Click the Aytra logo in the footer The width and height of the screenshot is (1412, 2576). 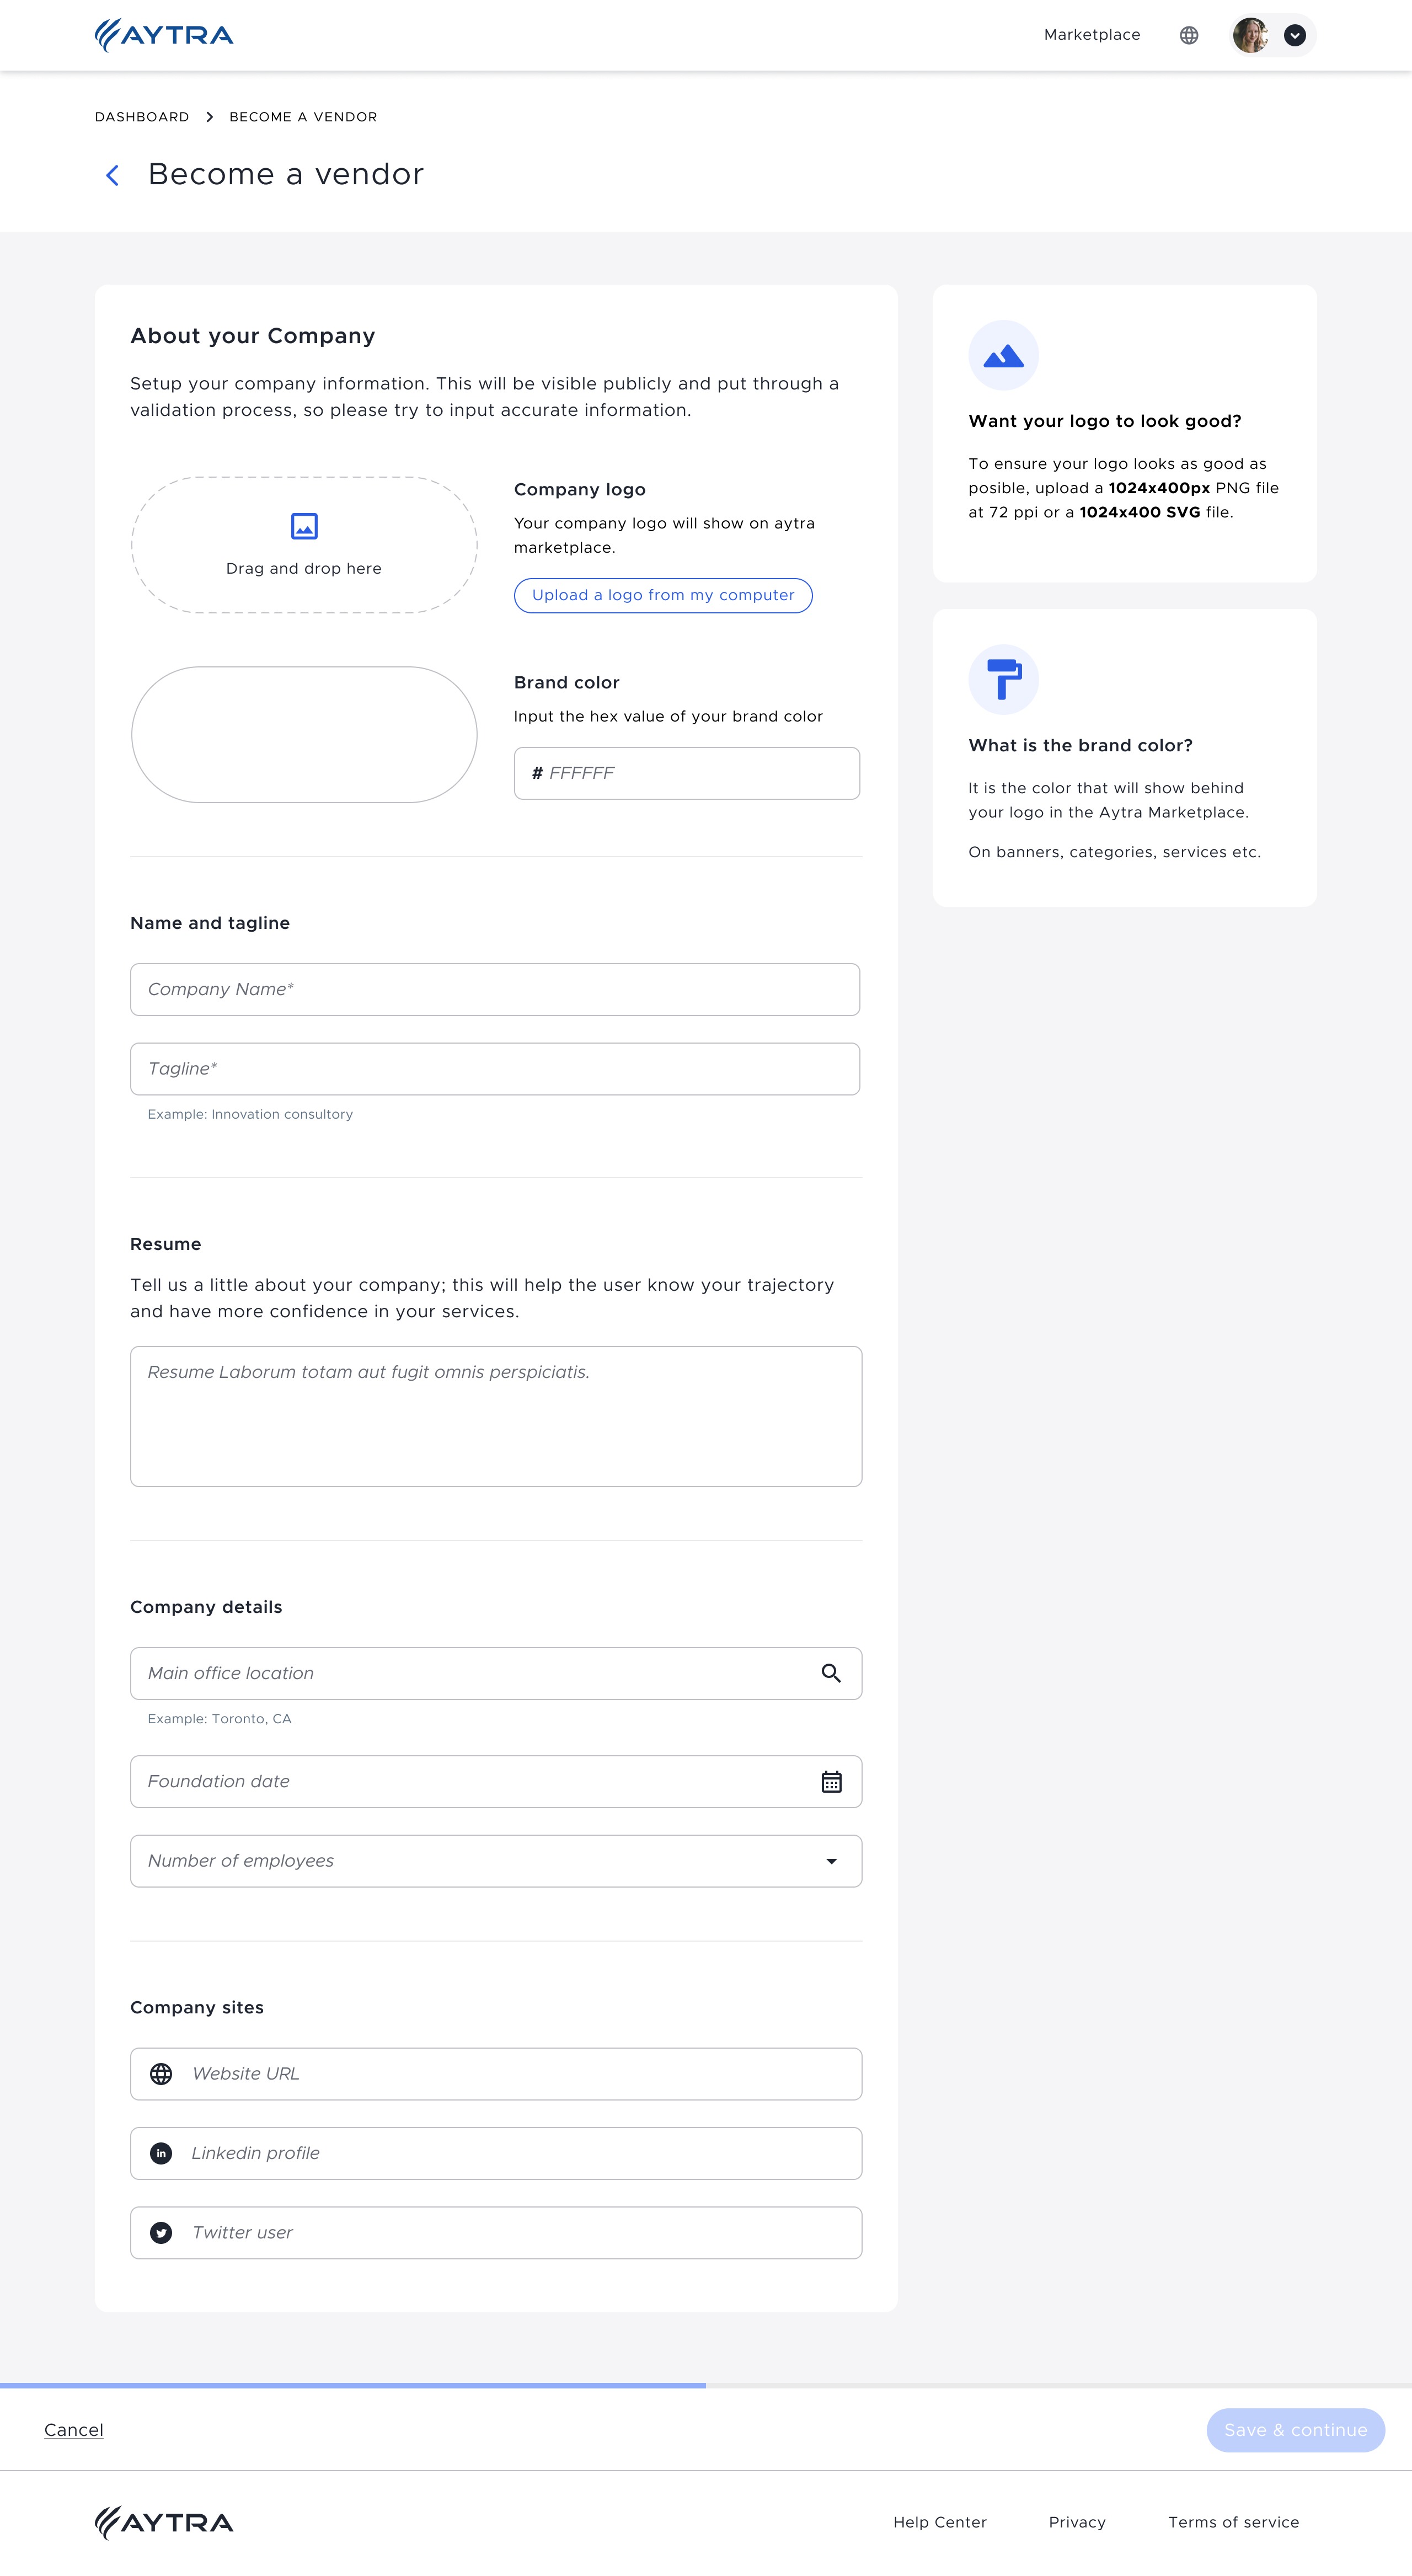[x=164, y=2522]
